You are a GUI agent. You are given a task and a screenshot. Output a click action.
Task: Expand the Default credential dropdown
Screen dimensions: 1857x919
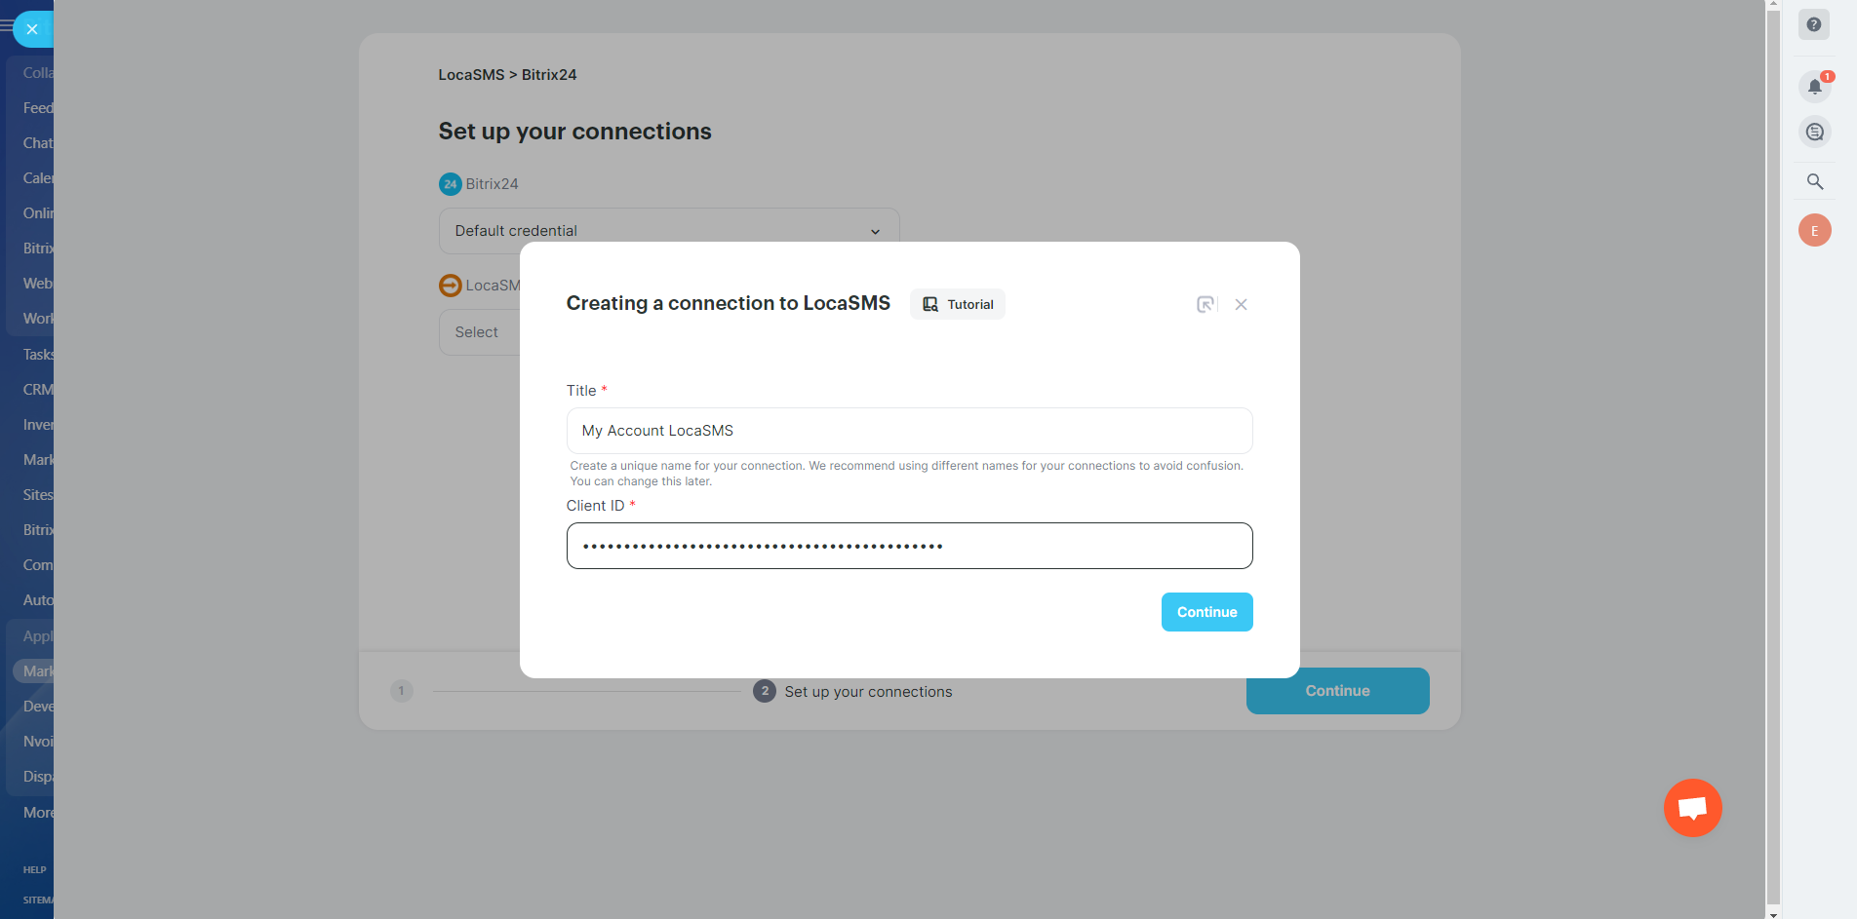(668, 231)
